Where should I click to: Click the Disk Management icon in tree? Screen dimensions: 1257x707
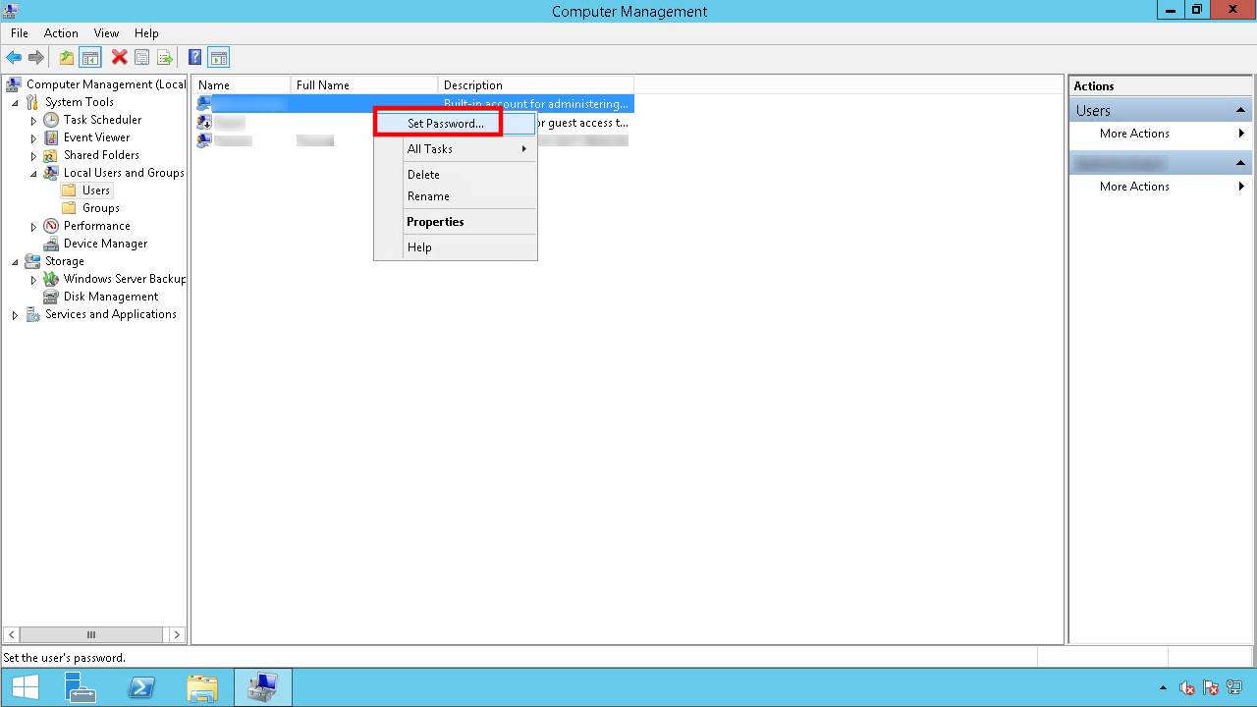click(51, 297)
